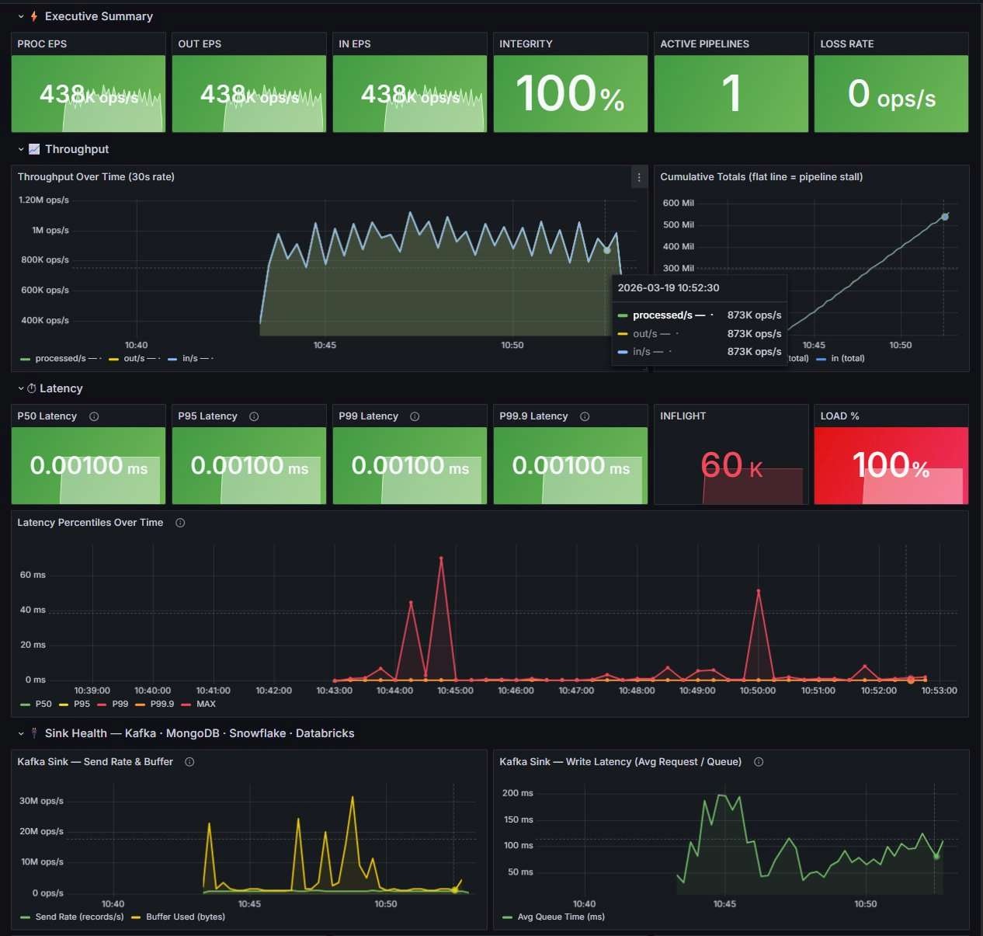The width and height of the screenshot is (983, 936).
Task: Click the 1 value in ACTIVE PIPELINES panel
Action: coord(731,94)
